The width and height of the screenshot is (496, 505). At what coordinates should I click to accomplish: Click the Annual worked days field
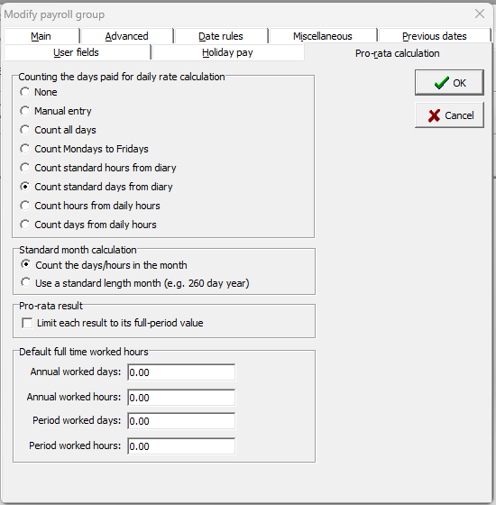tap(181, 372)
